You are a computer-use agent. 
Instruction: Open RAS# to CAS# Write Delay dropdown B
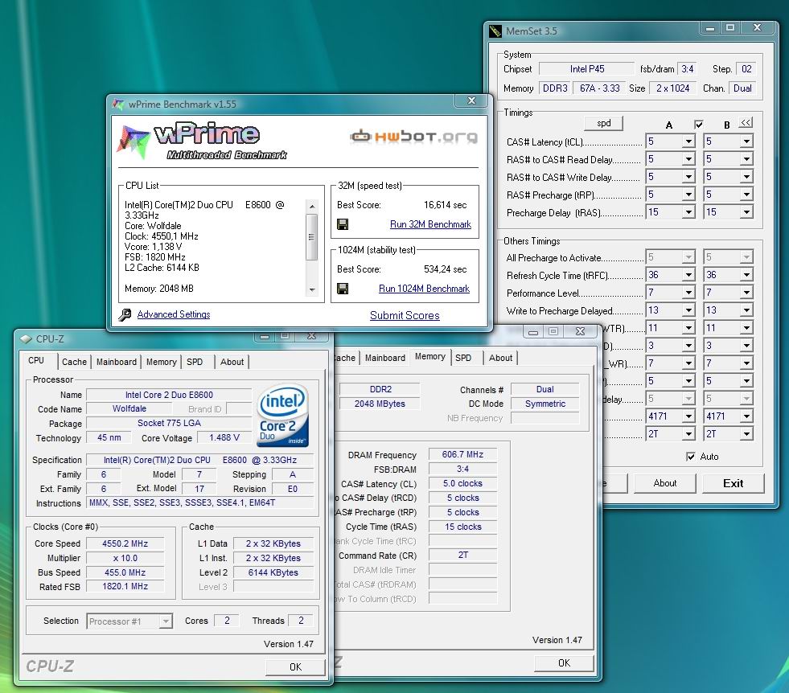(746, 177)
